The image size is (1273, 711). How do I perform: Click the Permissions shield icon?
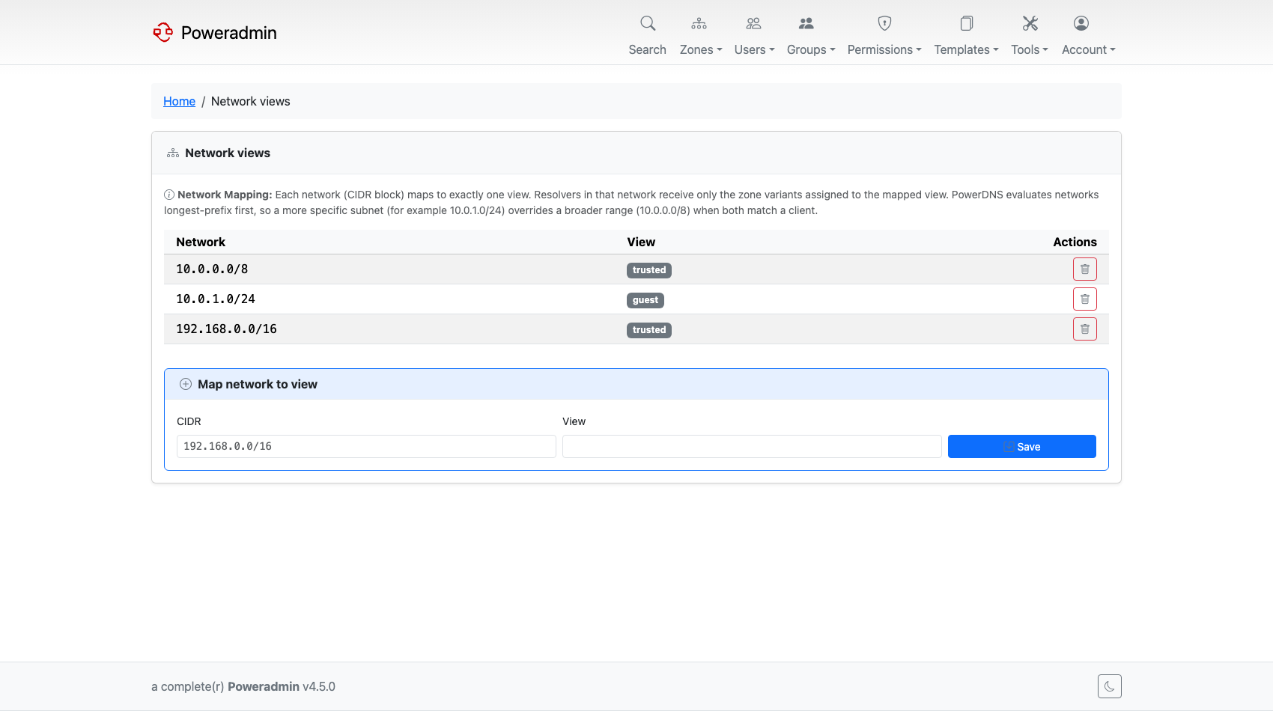884,23
